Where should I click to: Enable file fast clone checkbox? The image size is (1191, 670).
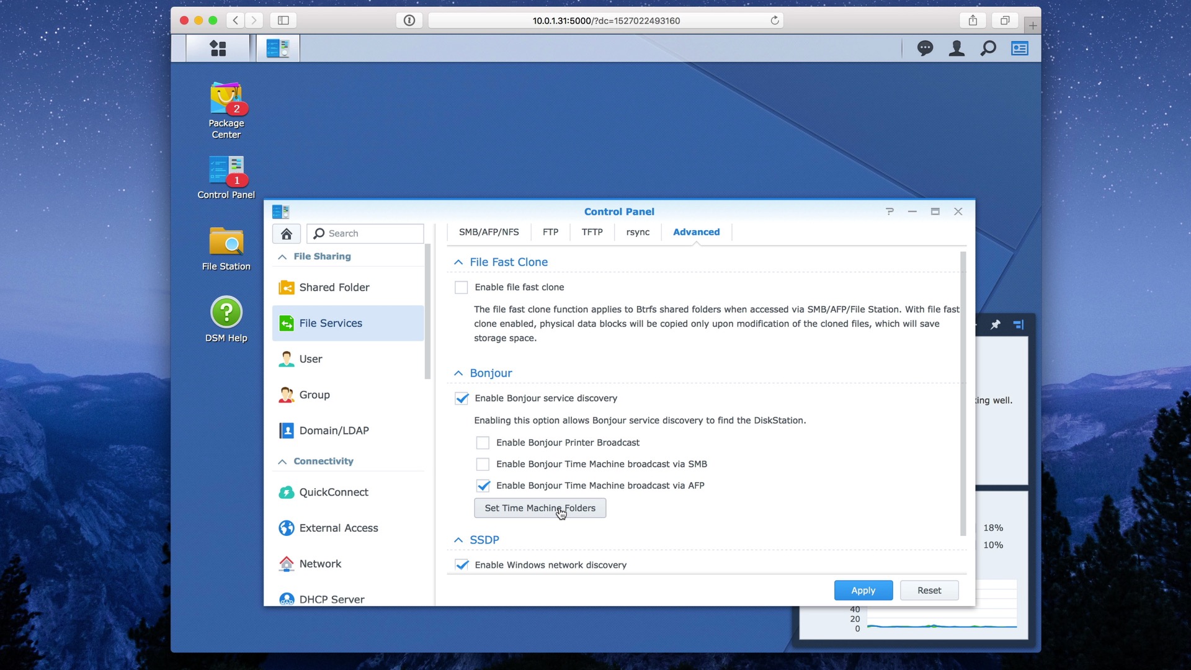pyautogui.click(x=461, y=287)
